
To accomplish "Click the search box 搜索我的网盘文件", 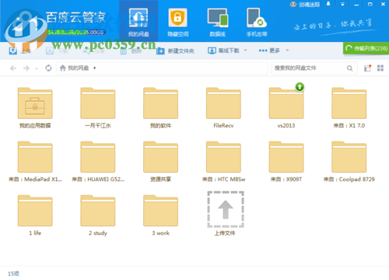I will [309, 68].
